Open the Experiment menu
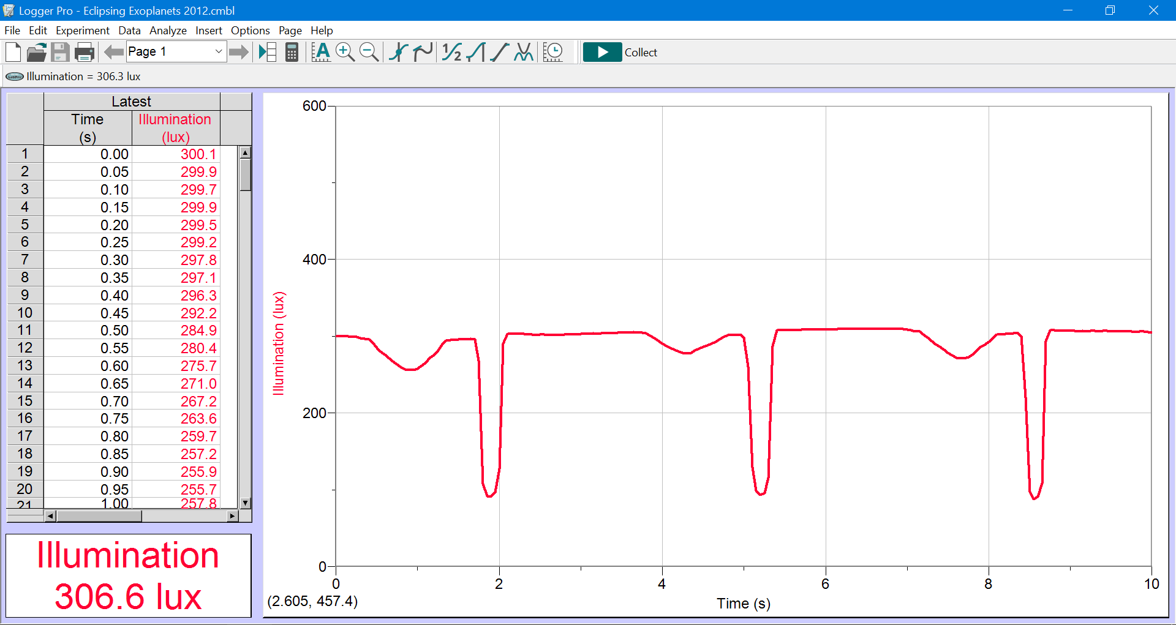The width and height of the screenshot is (1176, 625). click(x=82, y=31)
